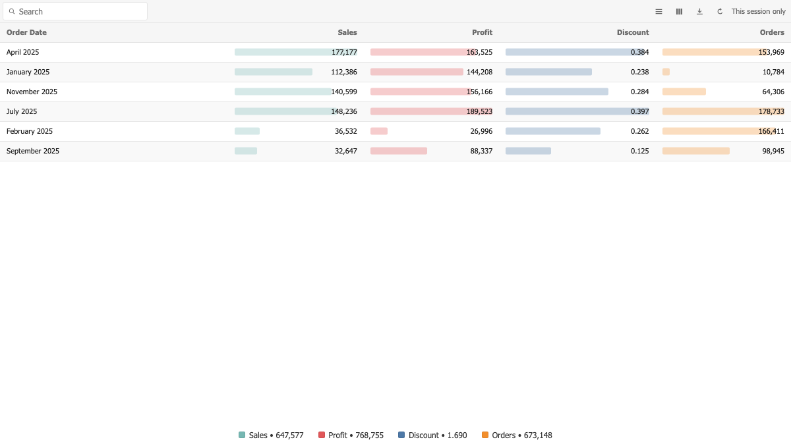Sort by Sales column header

pos(347,32)
